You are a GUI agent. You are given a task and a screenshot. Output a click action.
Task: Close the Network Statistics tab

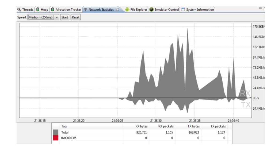[117, 9]
